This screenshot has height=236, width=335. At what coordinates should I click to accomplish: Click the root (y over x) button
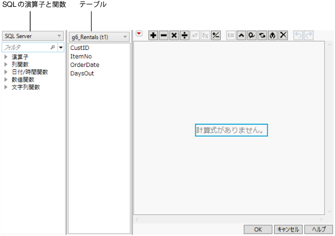click(205, 35)
